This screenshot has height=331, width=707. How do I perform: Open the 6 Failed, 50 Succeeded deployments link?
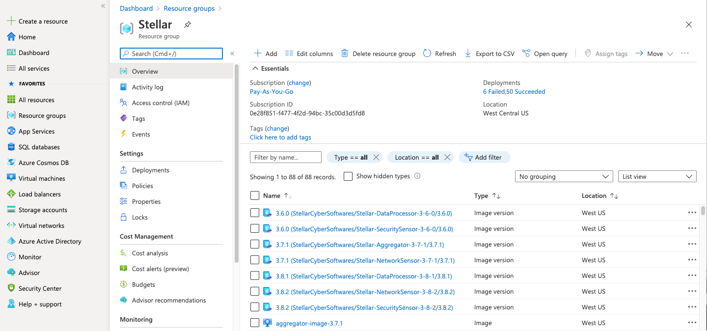coord(514,91)
